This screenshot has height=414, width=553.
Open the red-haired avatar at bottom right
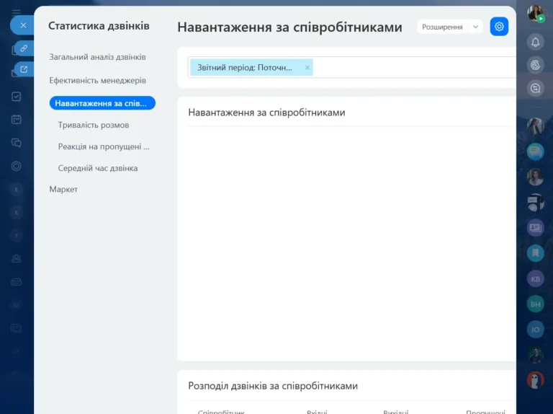536,380
